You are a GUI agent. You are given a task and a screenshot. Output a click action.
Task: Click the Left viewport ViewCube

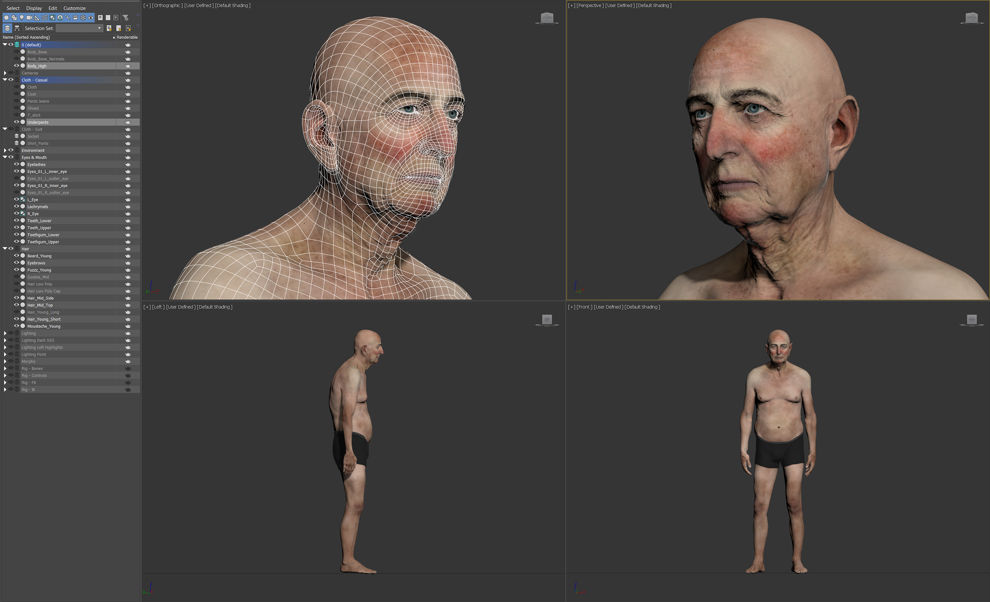point(547,320)
